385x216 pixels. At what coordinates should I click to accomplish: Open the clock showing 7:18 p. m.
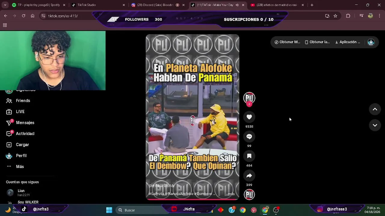[x=372, y=210]
